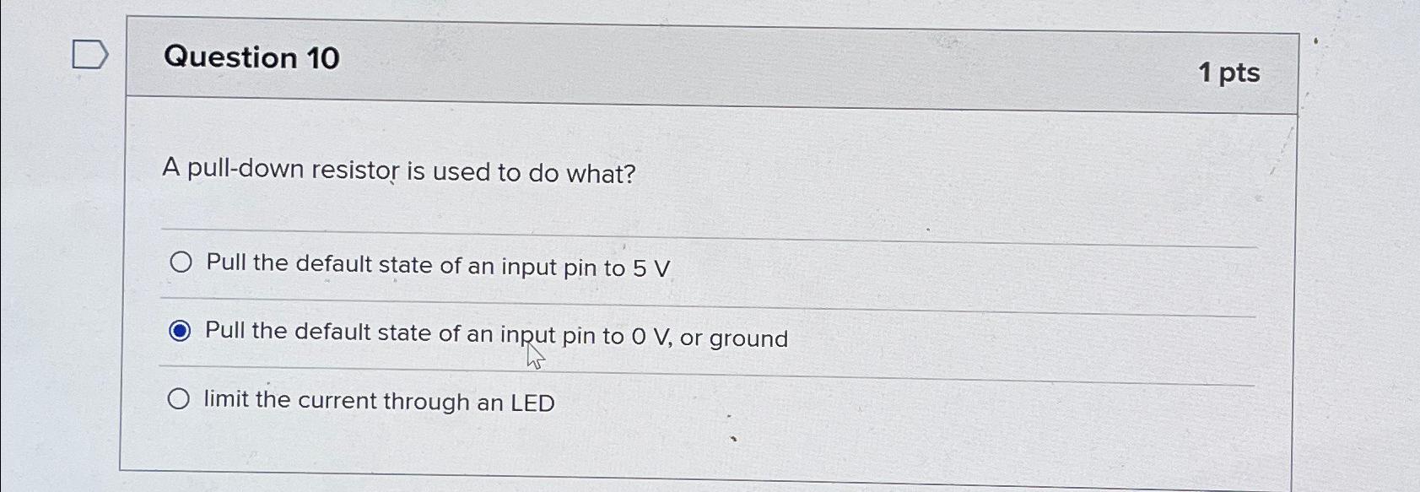Click the bookmark arrow left of the question header
1420x492 pixels.
89,55
